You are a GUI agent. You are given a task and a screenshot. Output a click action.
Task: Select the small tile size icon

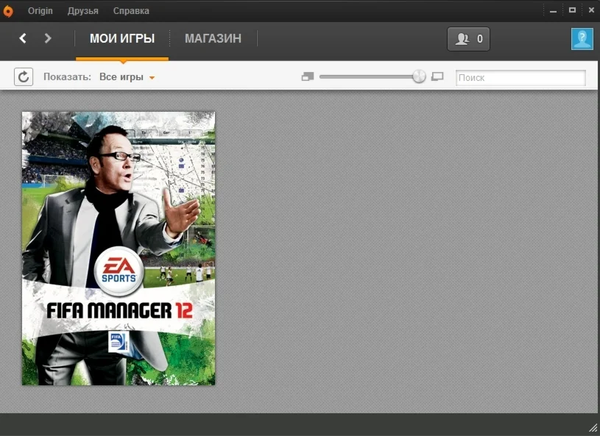pyautogui.click(x=307, y=76)
